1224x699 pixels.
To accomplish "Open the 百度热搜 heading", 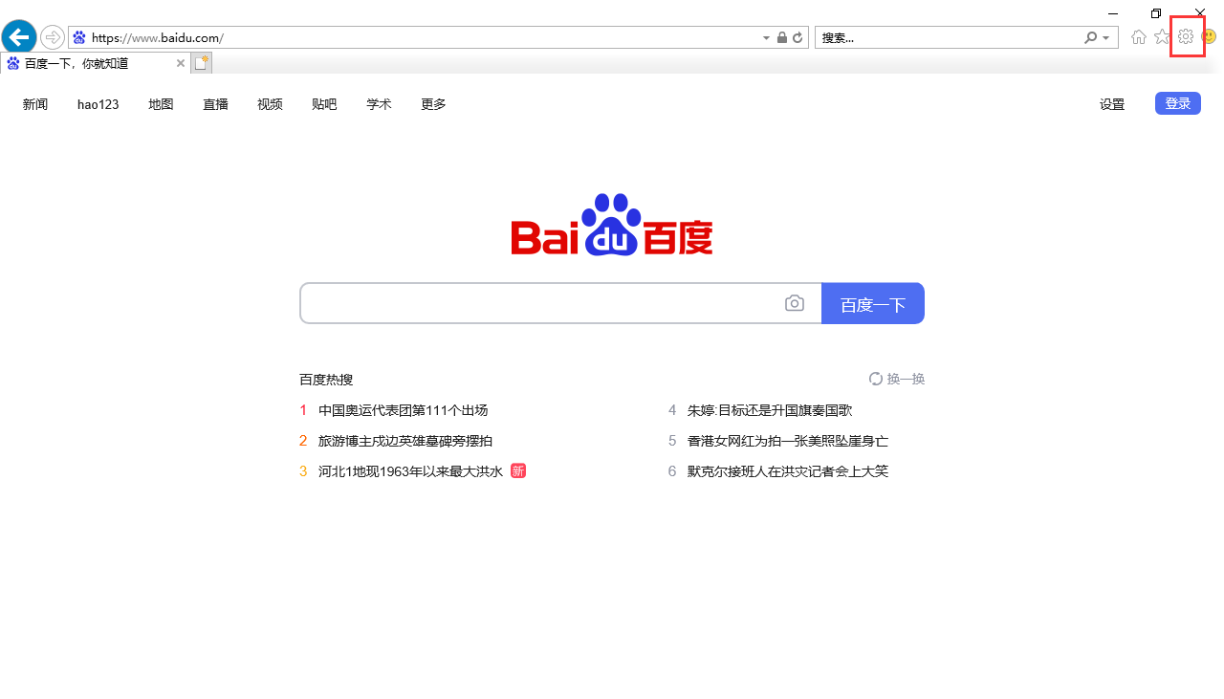I will [x=326, y=380].
